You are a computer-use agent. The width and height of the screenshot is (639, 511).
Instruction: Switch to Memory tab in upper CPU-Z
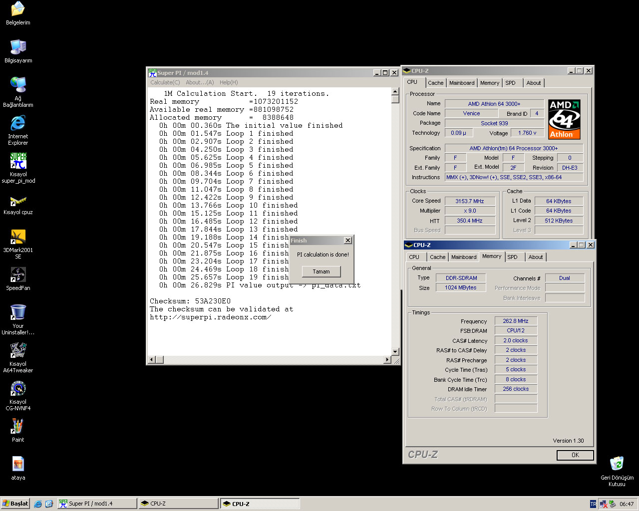(x=490, y=83)
